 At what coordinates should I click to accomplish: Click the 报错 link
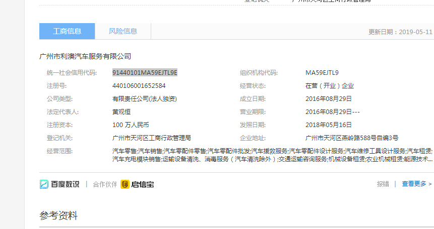[x=383, y=184]
